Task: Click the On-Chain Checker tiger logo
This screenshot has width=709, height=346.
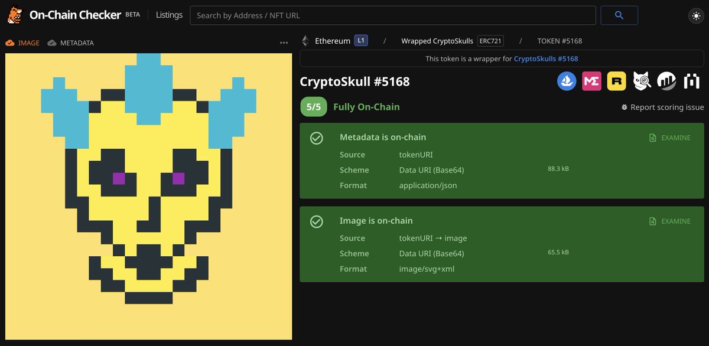Action: [15, 15]
